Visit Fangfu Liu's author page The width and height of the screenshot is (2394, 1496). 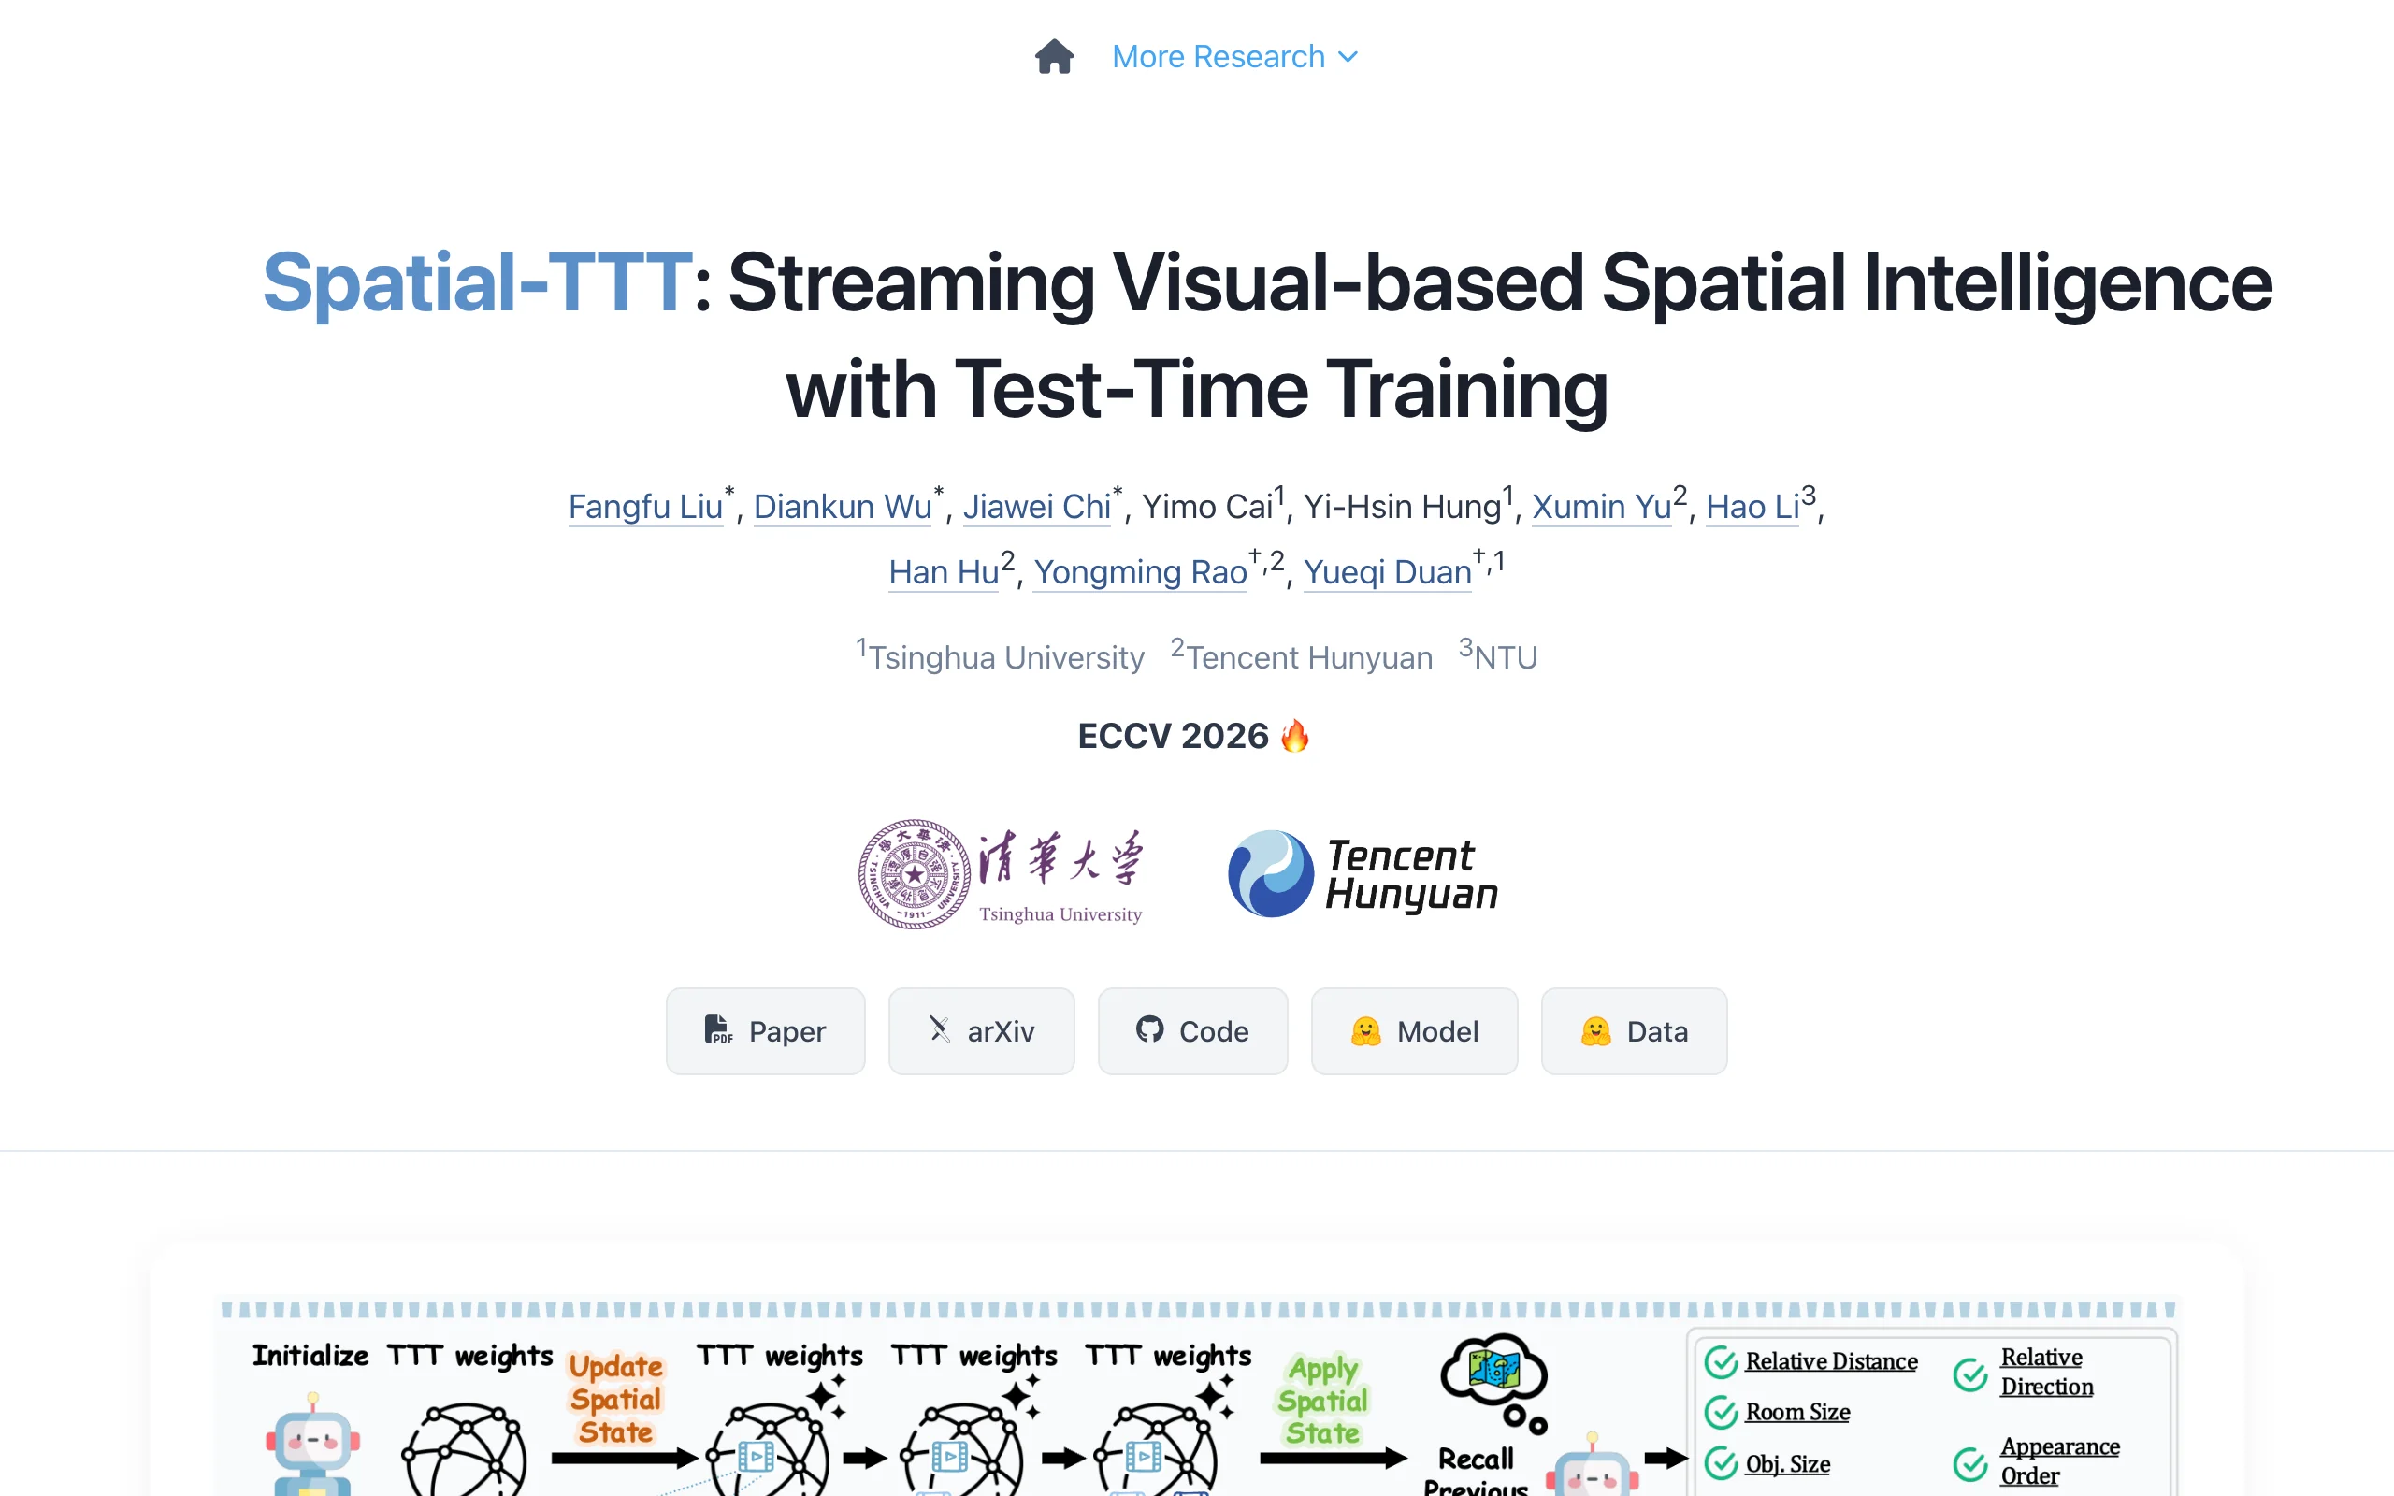pyautogui.click(x=645, y=507)
